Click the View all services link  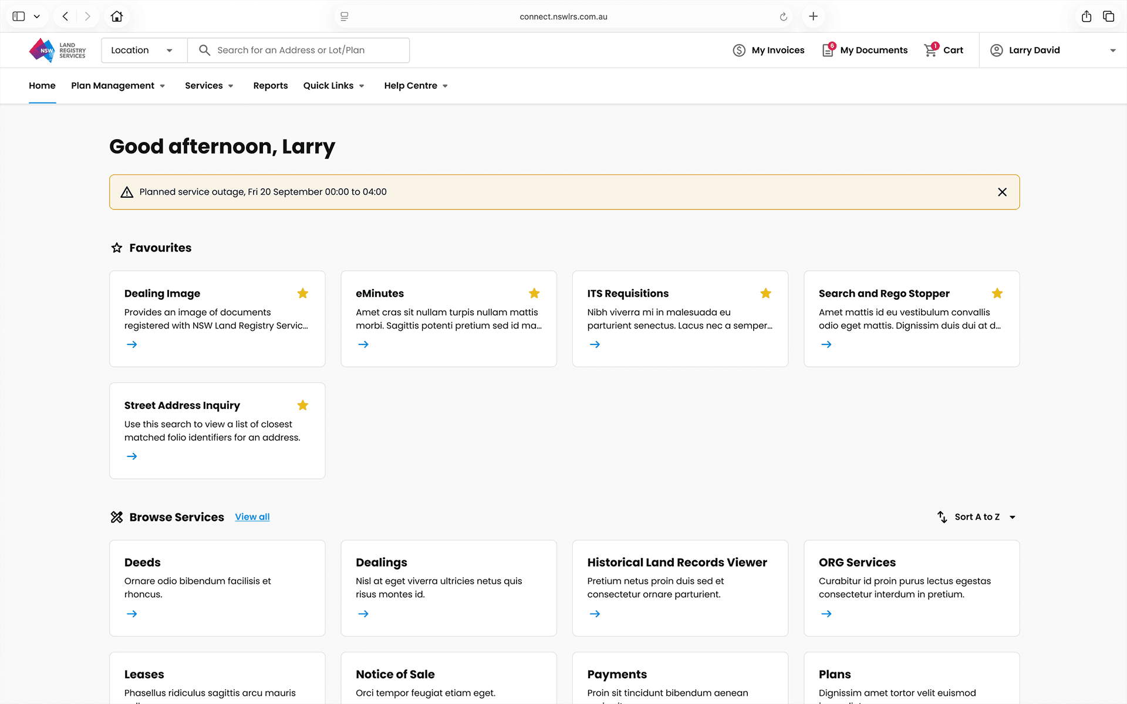252,517
